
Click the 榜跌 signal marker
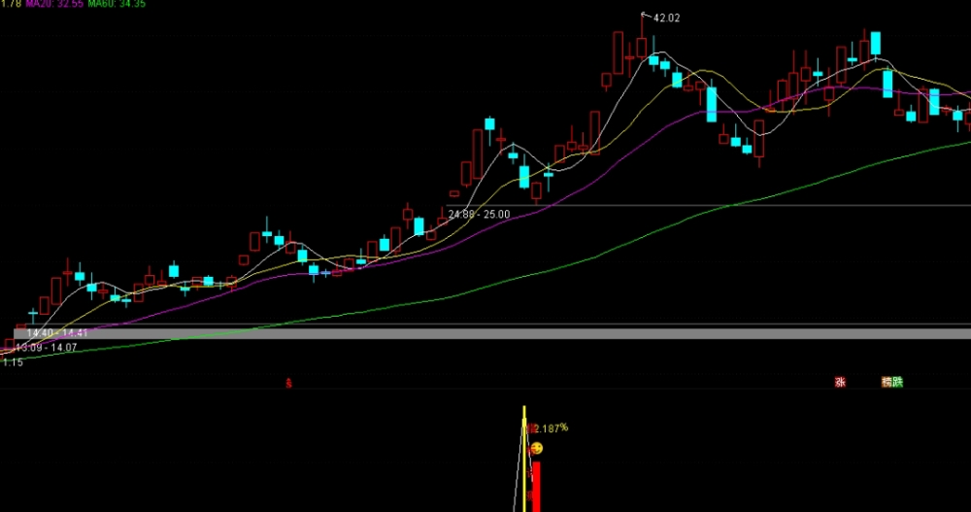click(892, 383)
